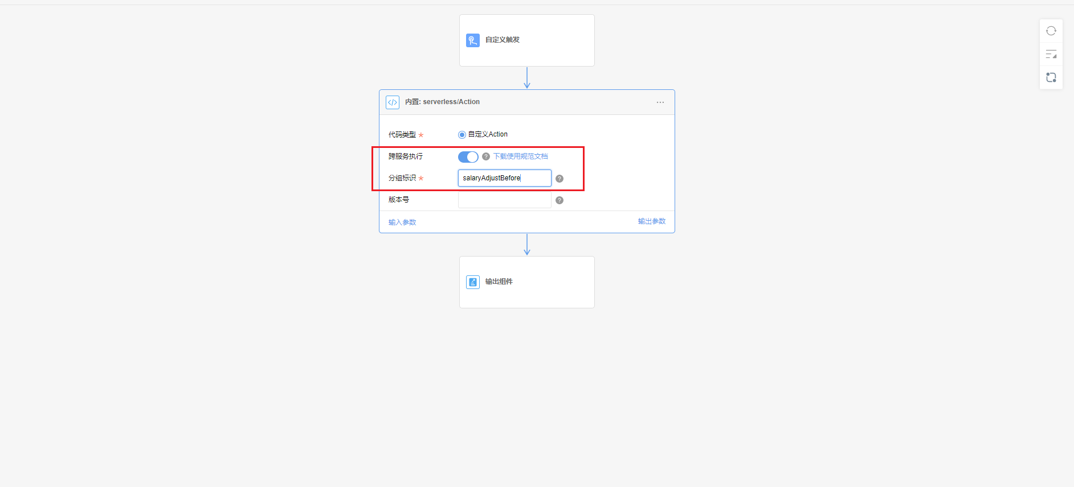Select the 输出组件 node card
1074x487 pixels.
coord(527,282)
